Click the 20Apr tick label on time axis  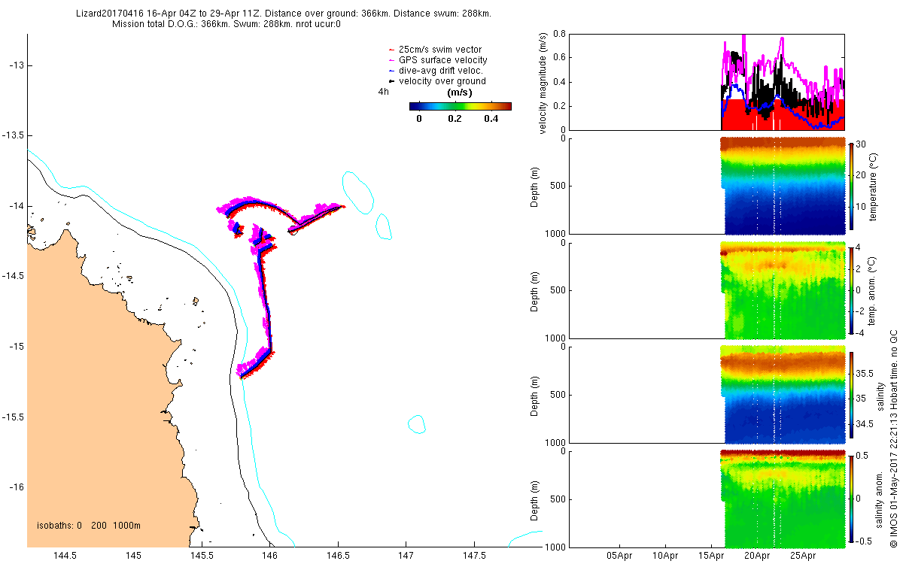[757, 556]
